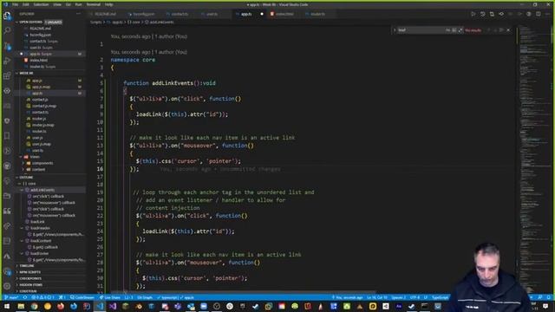Open the Selection menu
The image size is (555, 312).
pos(41,4)
